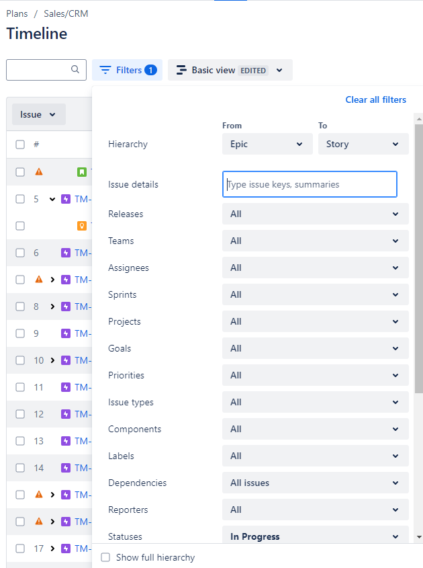Check the box for row 5
The width and height of the screenshot is (423, 568).
click(x=20, y=199)
